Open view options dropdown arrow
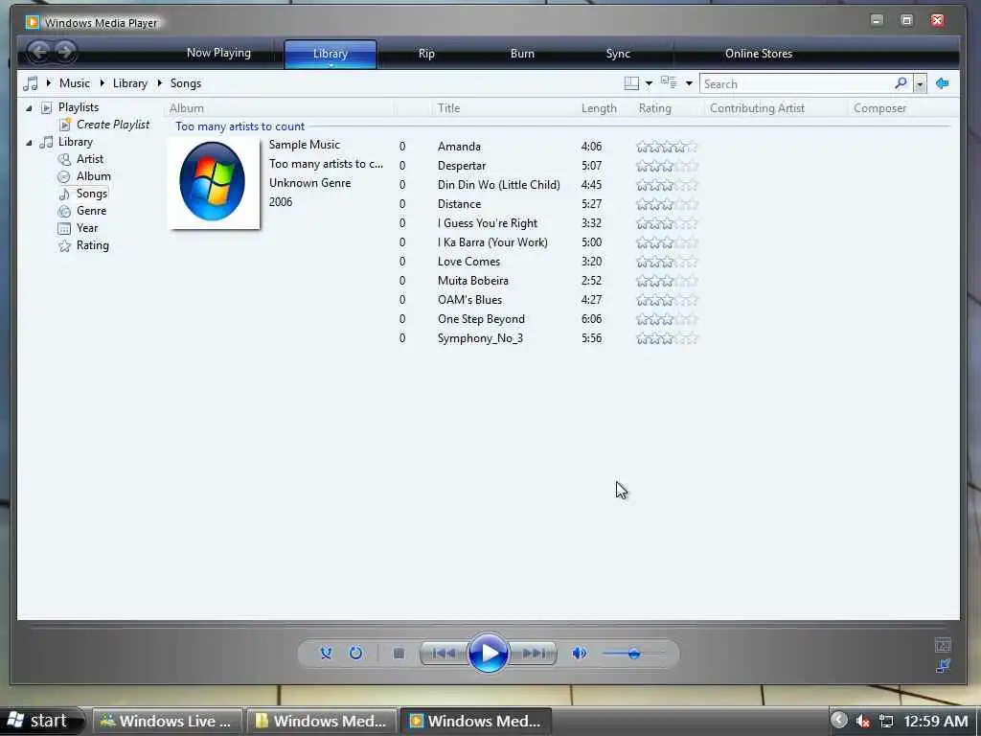The image size is (981, 736). 689,83
